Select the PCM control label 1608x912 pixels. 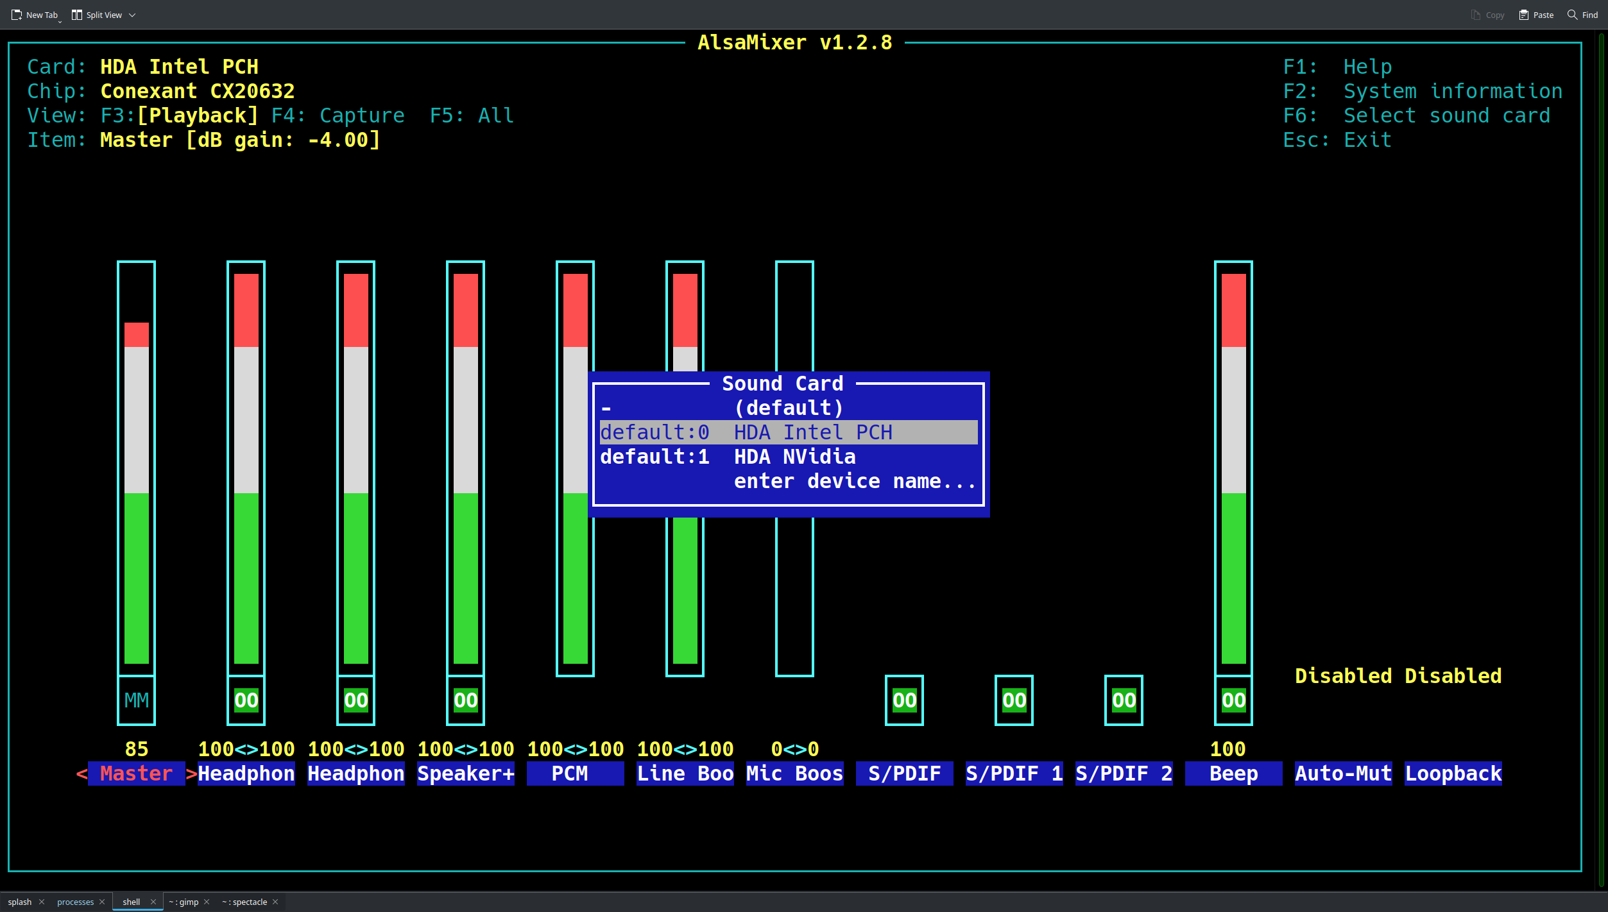[576, 773]
